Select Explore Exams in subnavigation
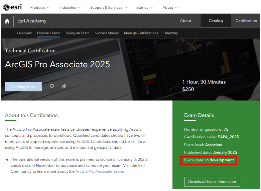 click(x=49, y=33)
